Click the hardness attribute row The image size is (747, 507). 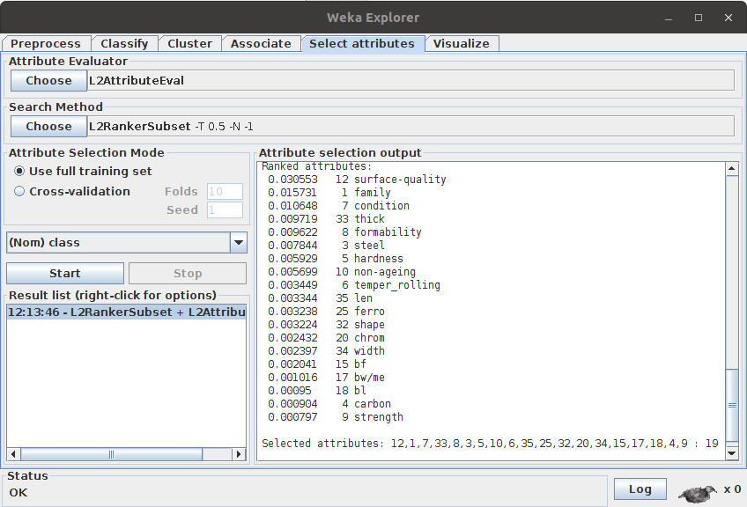[x=336, y=259]
